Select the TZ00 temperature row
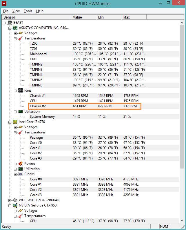This screenshot has width=186, height=230. click(104, 44)
